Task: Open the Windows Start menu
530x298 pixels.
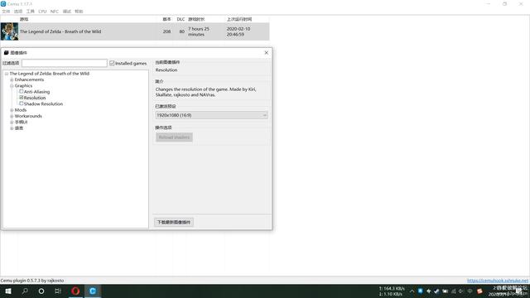Action: [x=8, y=291]
